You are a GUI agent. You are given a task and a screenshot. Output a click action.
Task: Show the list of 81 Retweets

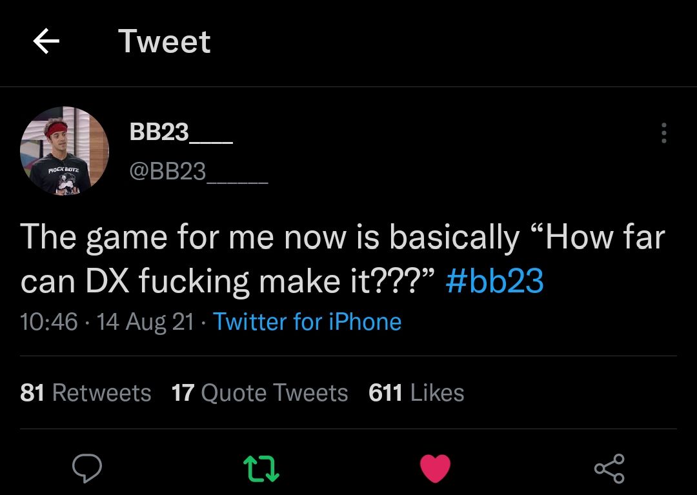86,392
